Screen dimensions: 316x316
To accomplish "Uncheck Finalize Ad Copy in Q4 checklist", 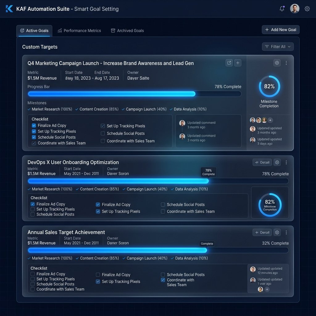I will [34, 125].
